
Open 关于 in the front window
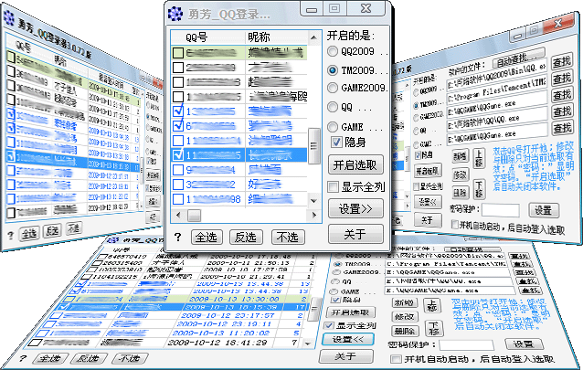[x=355, y=234]
